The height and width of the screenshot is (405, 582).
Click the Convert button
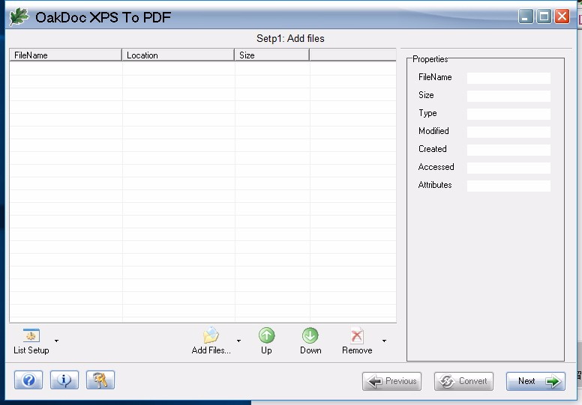click(x=463, y=381)
